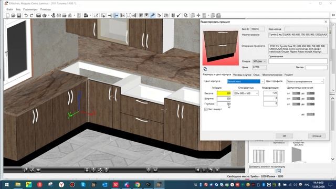This screenshot has width=336, height=189.
Task: Open the Файл menu
Action: tap(9, 9)
